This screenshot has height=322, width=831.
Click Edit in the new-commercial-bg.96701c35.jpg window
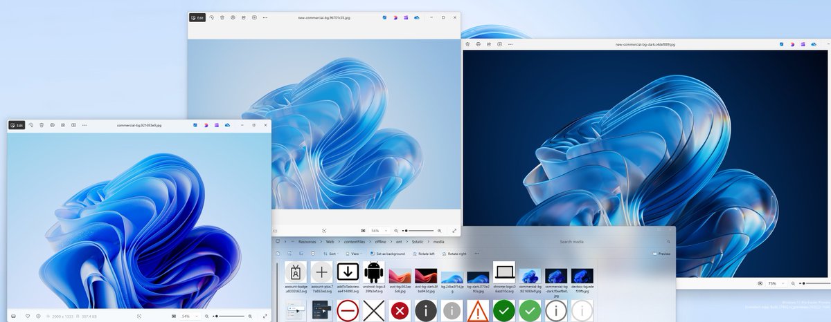197,17
